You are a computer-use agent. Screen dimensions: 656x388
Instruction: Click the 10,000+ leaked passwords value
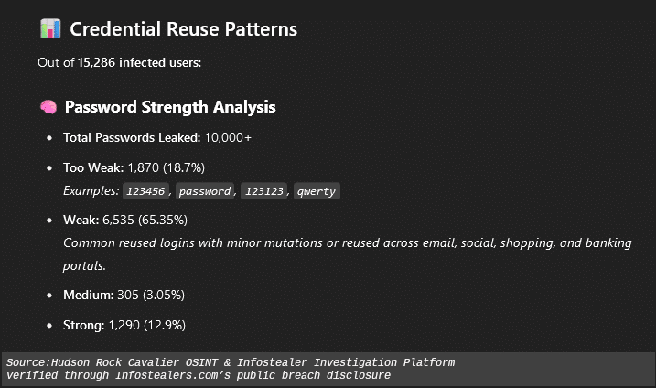coord(228,137)
